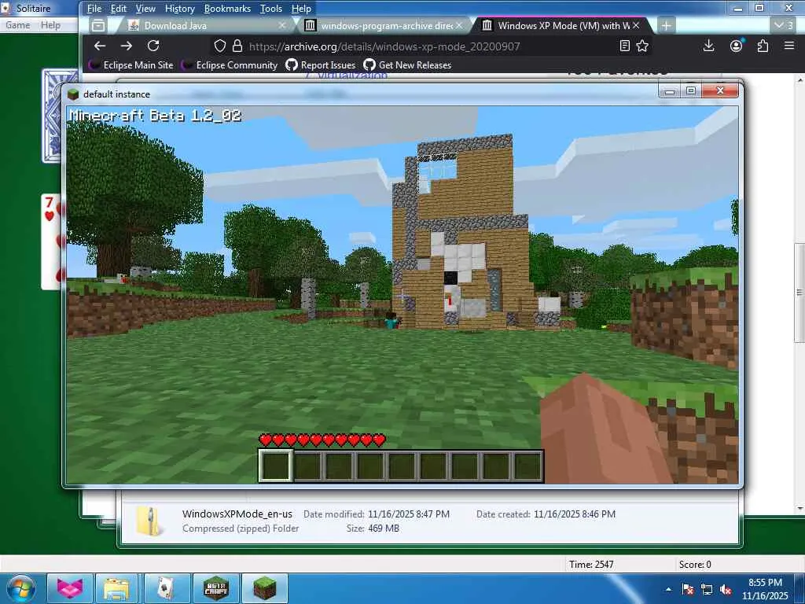Minimize the Firefox window
Viewport: 805px width, 604px height.
point(737,8)
